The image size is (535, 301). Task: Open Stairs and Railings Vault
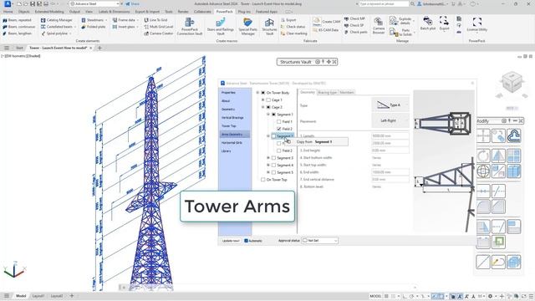221,26
